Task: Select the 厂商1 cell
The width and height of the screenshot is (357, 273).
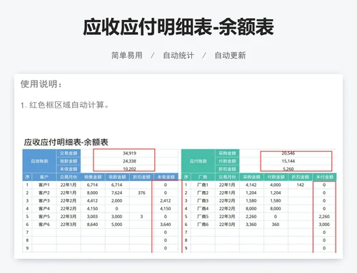Action: (x=203, y=185)
